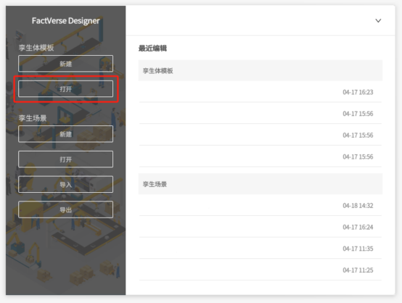
Task: Open recent scene edited 04-18 14:32
Action: pos(261,205)
